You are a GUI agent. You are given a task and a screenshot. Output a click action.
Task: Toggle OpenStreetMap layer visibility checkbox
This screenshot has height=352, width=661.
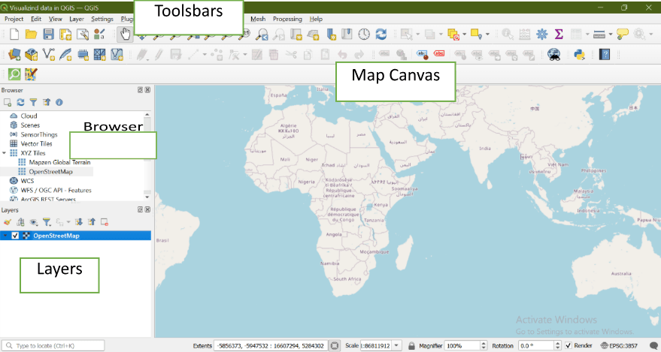click(x=16, y=236)
